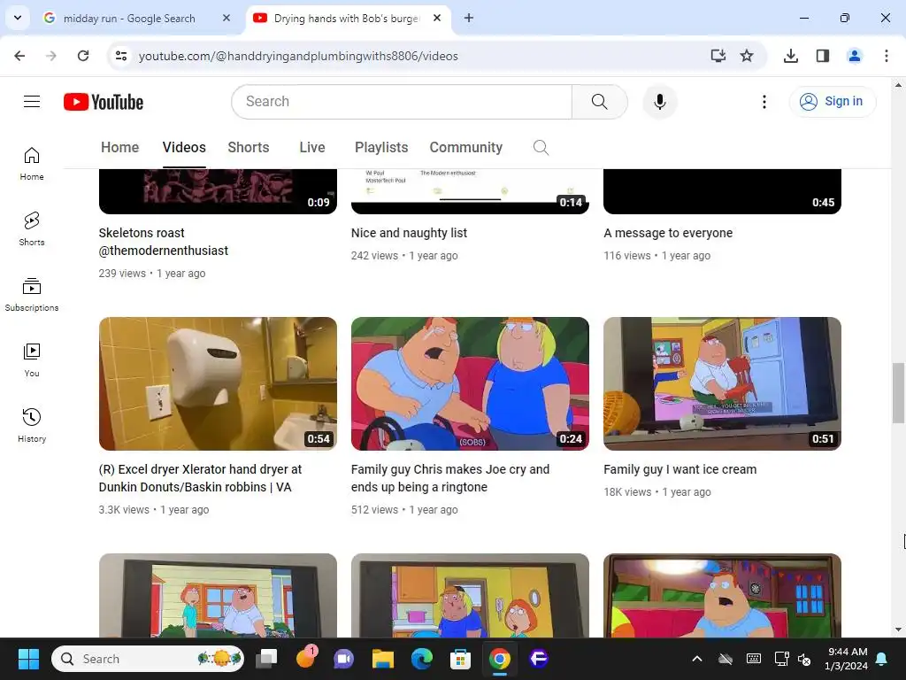906x680 pixels.
Task: Open Chrome three-dot menu
Action: tap(887, 56)
